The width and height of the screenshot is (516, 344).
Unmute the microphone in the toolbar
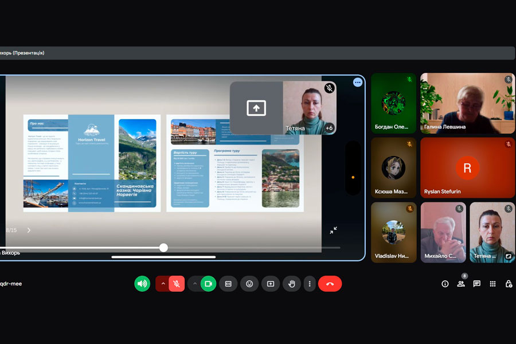tap(177, 284)
